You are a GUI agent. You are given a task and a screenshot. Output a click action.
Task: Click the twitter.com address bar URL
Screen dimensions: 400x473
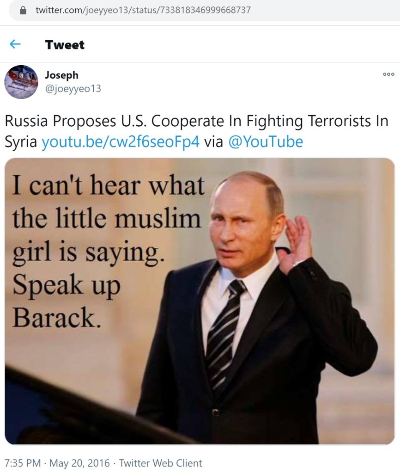[143, 10]
